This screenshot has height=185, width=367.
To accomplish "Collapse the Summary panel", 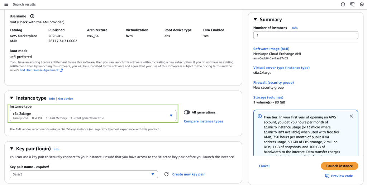I will click(x=255, y=19).
